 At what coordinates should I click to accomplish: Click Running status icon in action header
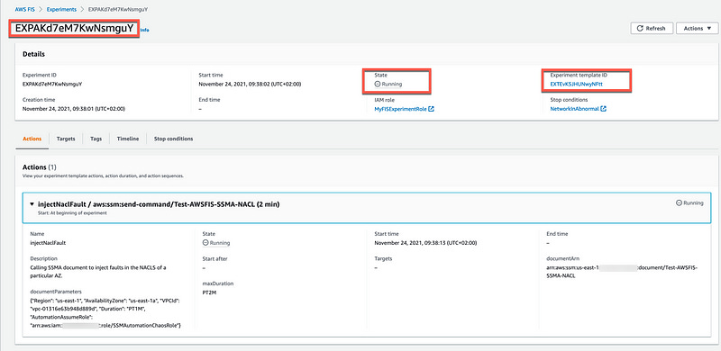click(679, 202)
